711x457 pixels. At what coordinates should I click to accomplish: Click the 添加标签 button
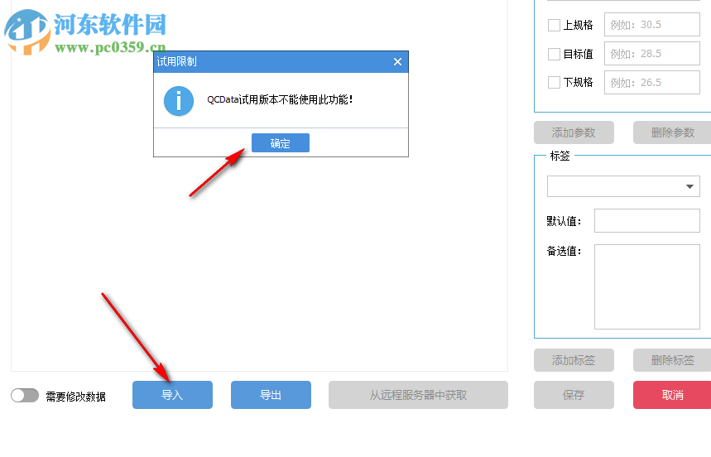pyautogui.click(x=574, y=360)
